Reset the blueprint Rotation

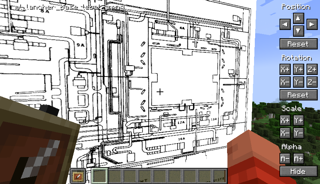(298, 95)
